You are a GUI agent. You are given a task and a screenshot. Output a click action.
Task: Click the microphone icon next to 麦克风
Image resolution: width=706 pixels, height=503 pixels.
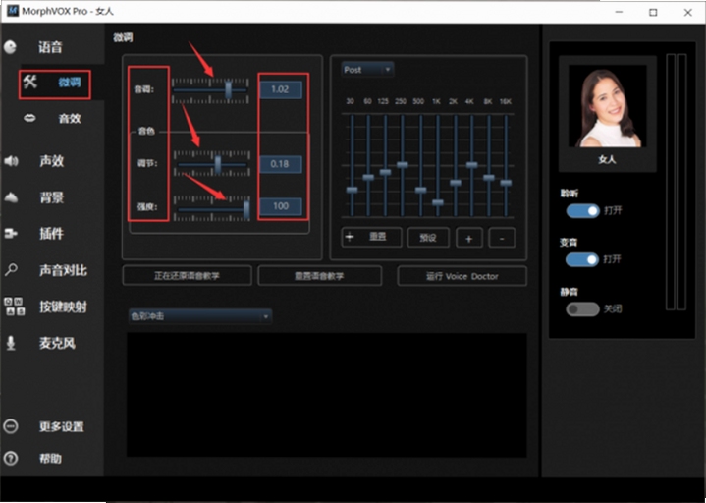11,343
